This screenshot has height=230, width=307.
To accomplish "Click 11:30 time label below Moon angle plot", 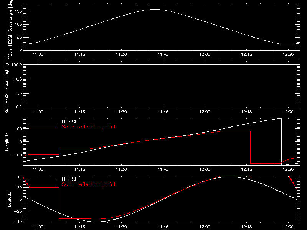I will (121, 112).
